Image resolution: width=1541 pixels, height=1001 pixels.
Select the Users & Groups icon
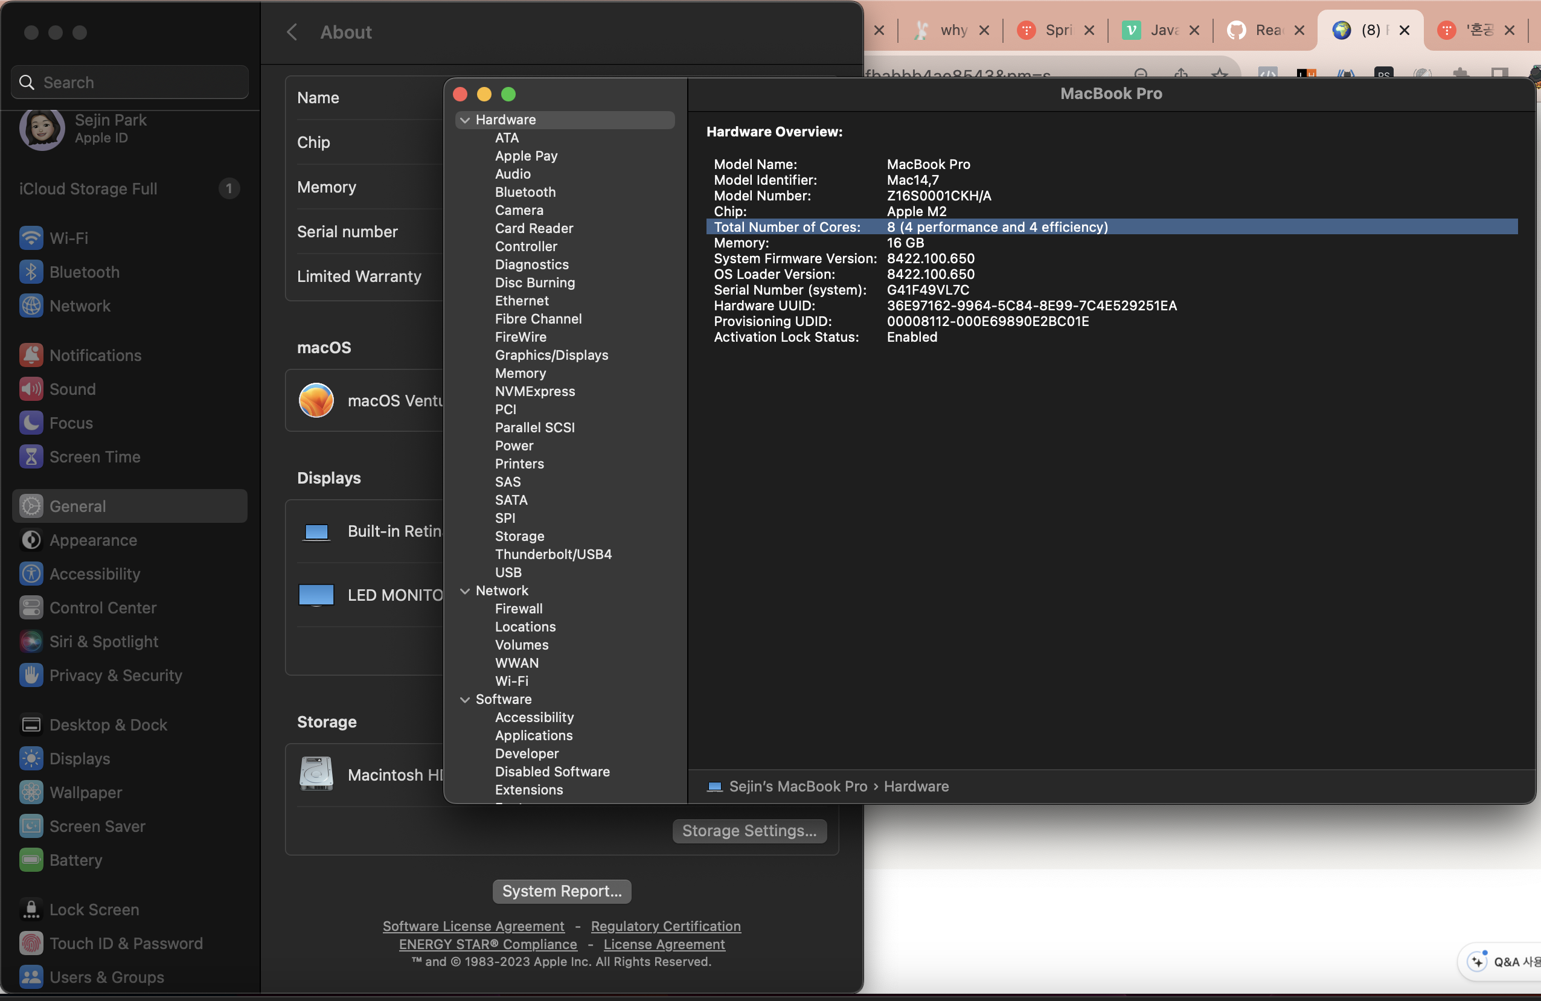click(31, 976)
